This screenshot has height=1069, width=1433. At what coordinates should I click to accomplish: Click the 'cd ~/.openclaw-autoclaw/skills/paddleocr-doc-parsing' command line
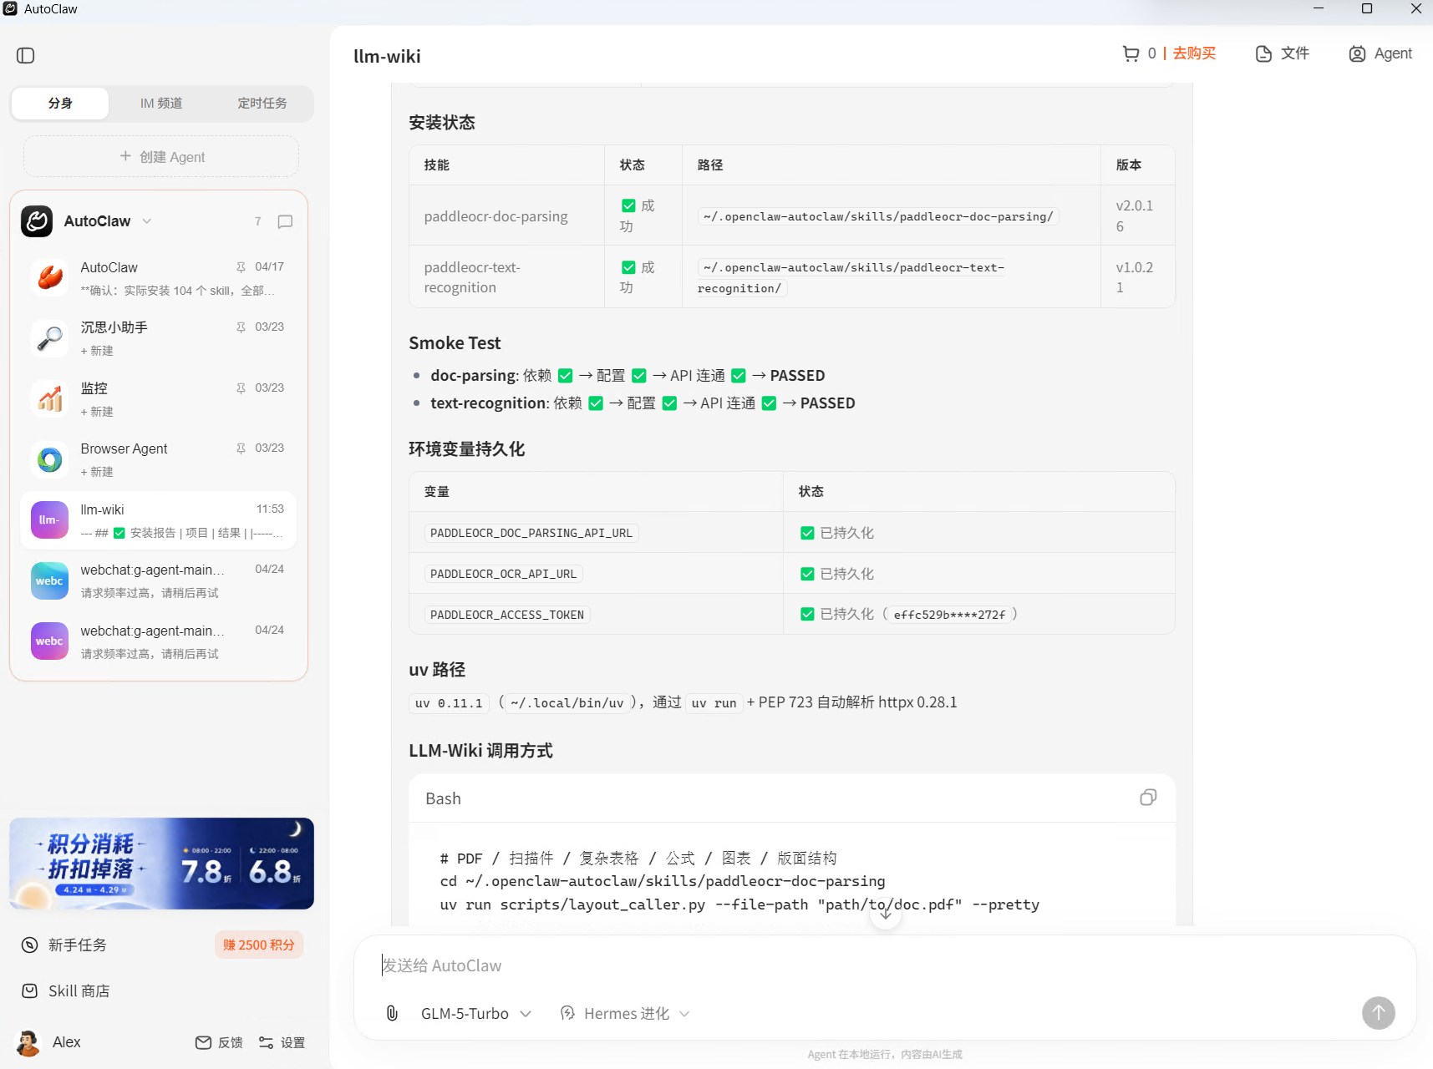pyautogui.click(x=663, y=881)
